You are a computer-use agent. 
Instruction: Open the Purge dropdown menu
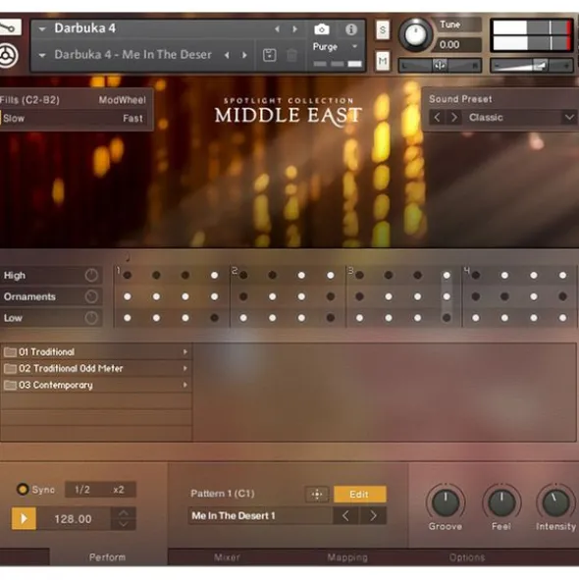tap(354, 46)
